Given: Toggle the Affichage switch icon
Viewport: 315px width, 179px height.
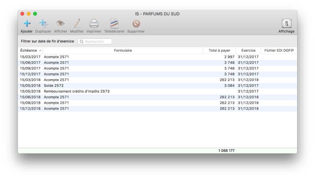Looking at the screenshot, I should [286, 23].
